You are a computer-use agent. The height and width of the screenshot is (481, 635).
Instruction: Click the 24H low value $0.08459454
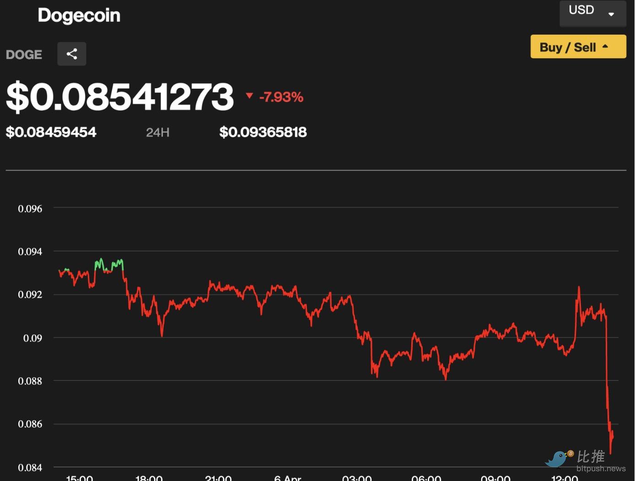tap(51, 132)
